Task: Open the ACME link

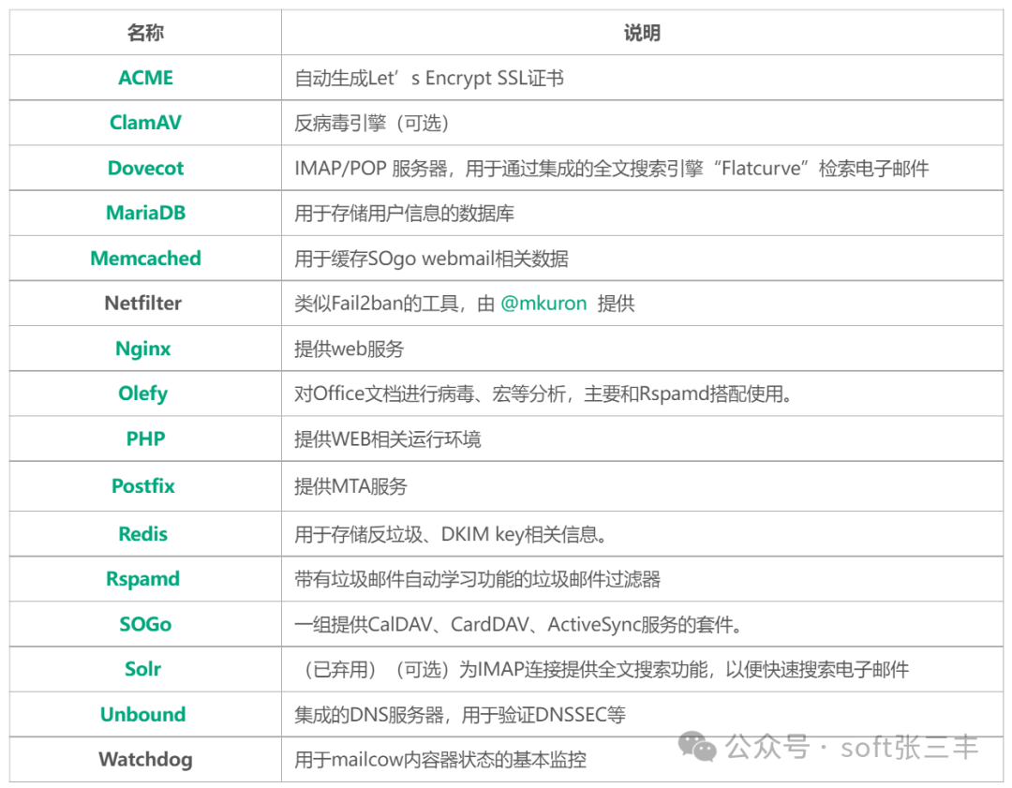Action: [145, 78]
